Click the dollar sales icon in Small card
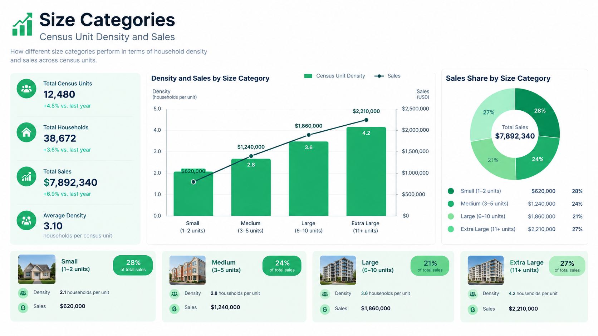This screenshot has height=336, width=598. 23,307
